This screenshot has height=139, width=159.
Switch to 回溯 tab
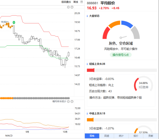106,136
